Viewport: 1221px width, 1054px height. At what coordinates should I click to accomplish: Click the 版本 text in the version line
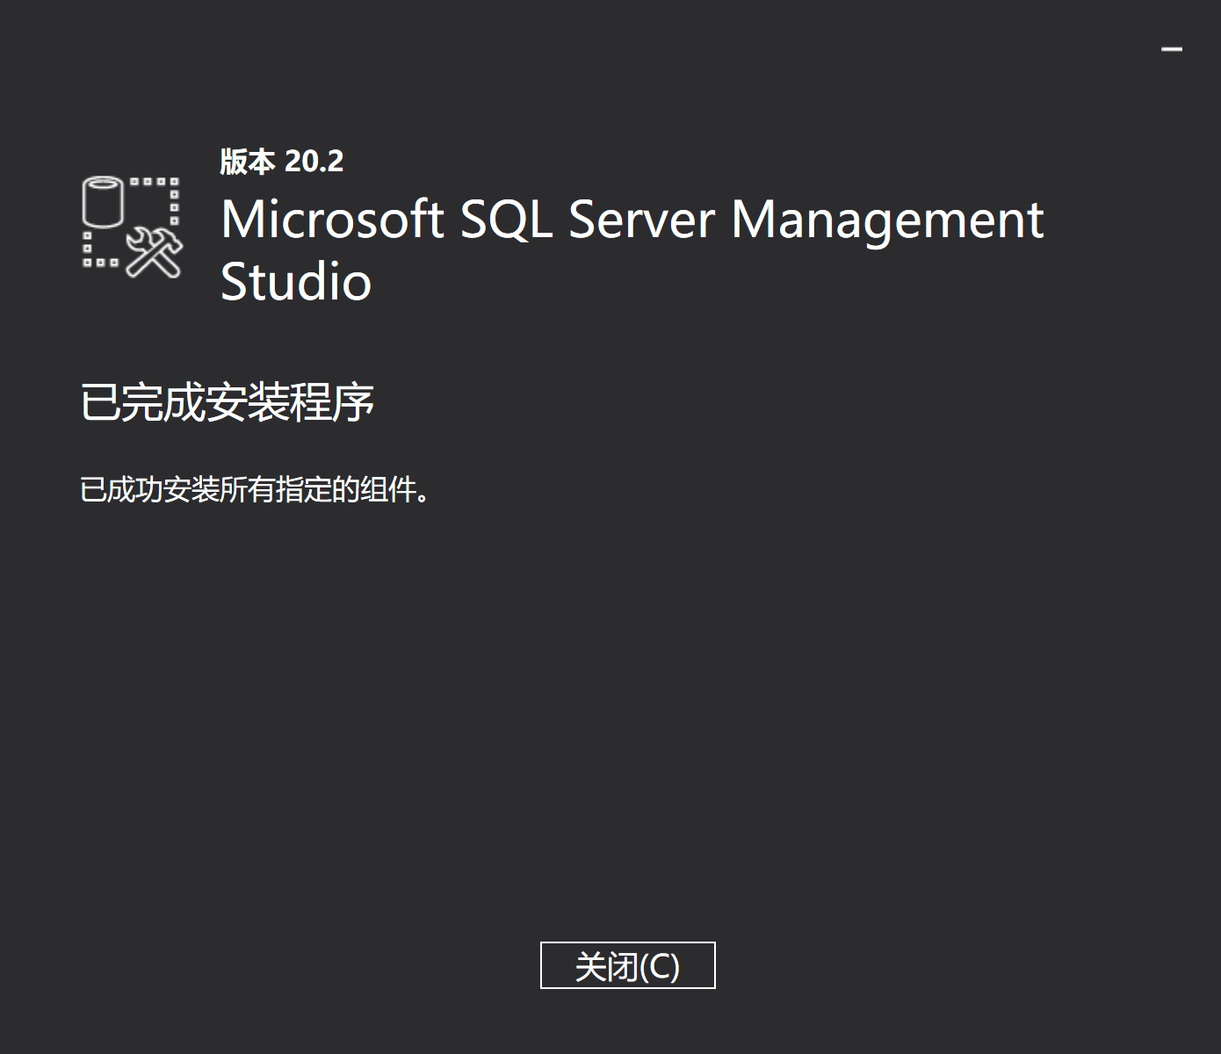click(247, 162)
